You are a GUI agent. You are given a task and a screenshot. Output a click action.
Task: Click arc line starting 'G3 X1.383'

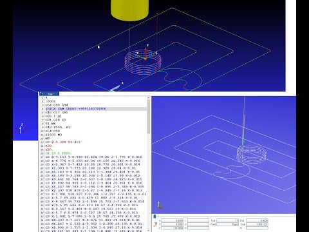pyautogui.click(x=91, y=168)
